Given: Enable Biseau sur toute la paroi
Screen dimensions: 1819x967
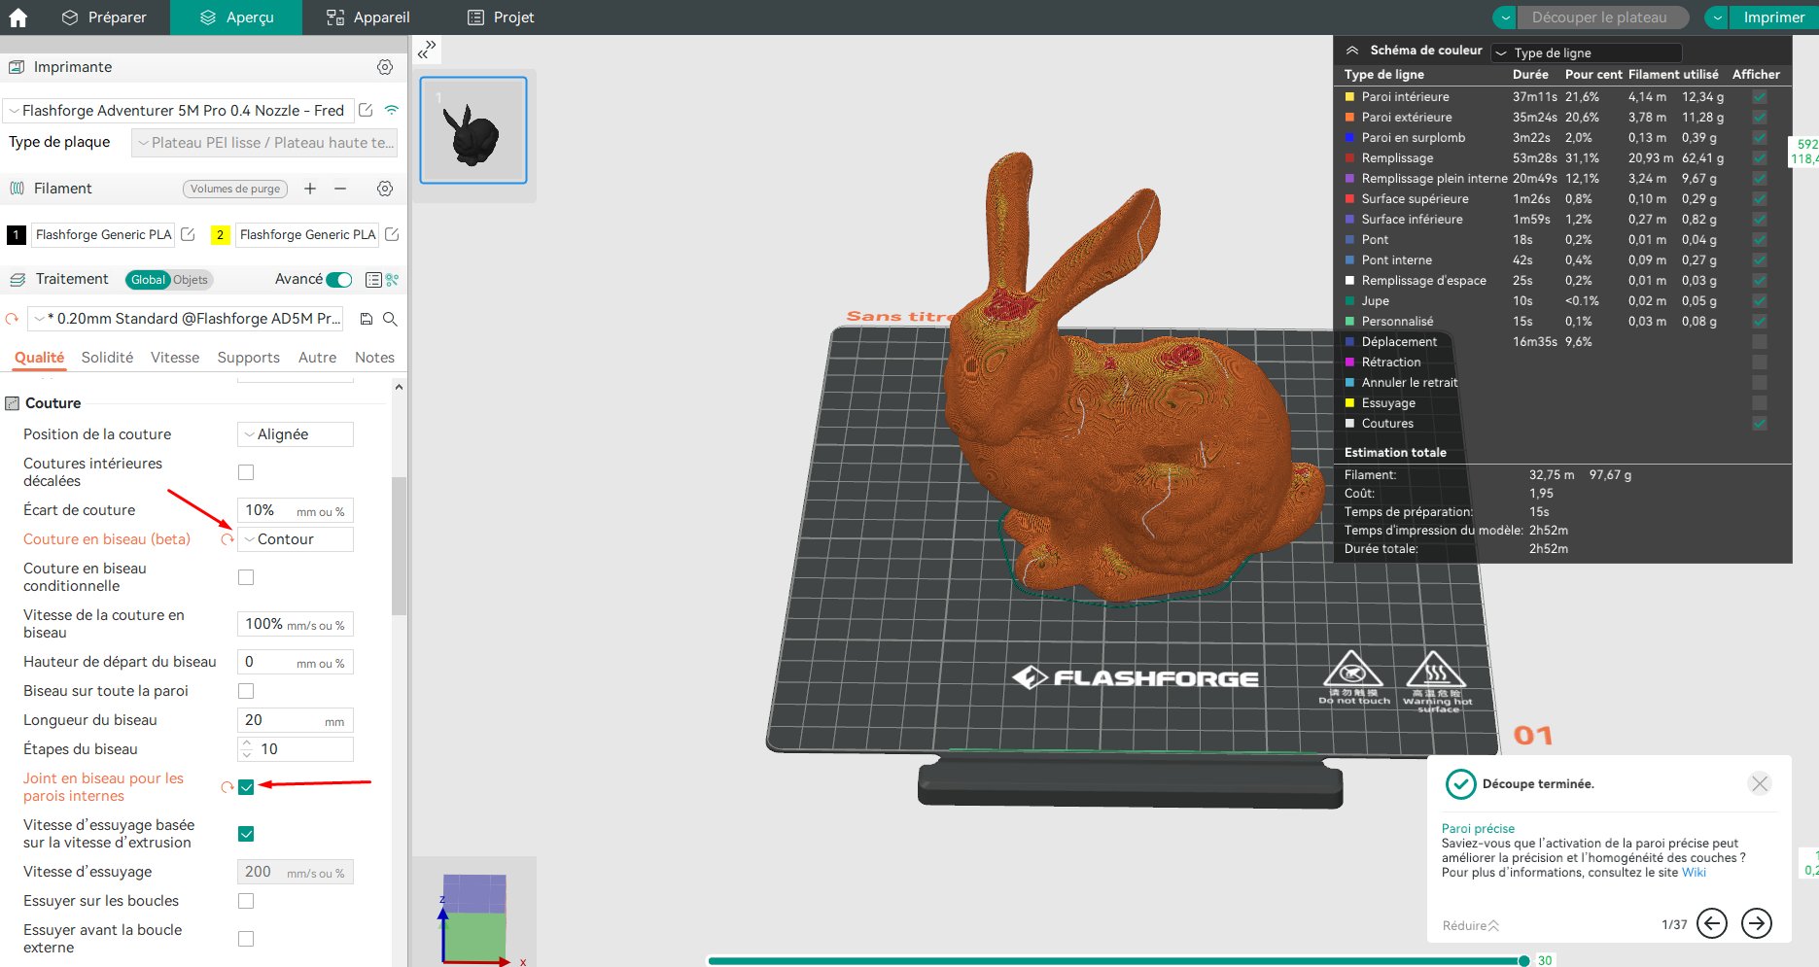Looking at the screenshot, I should point(246,691).
